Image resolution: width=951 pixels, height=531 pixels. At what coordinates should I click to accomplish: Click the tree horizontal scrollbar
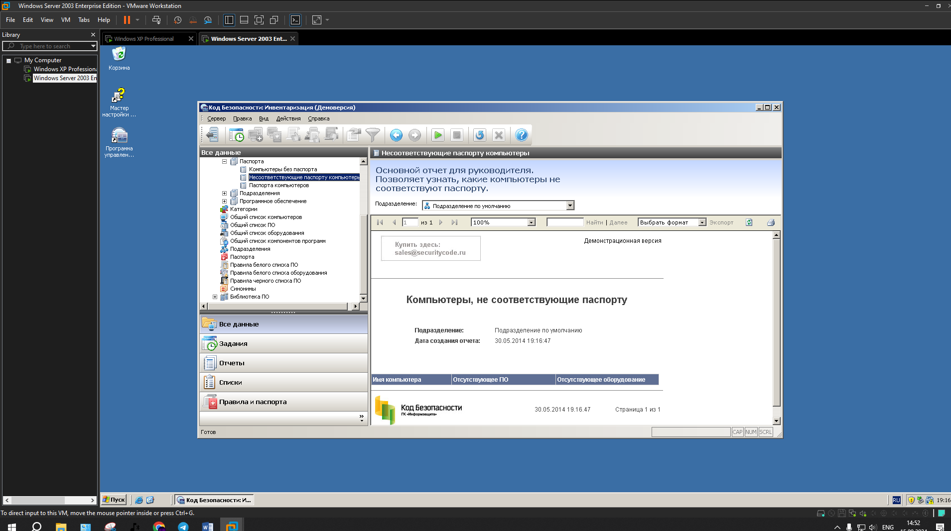coord(279,306)
